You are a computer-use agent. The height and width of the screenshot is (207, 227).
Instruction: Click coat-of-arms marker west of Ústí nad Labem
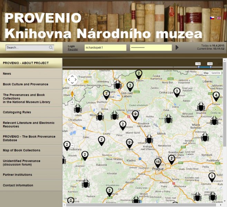[117, 85]
